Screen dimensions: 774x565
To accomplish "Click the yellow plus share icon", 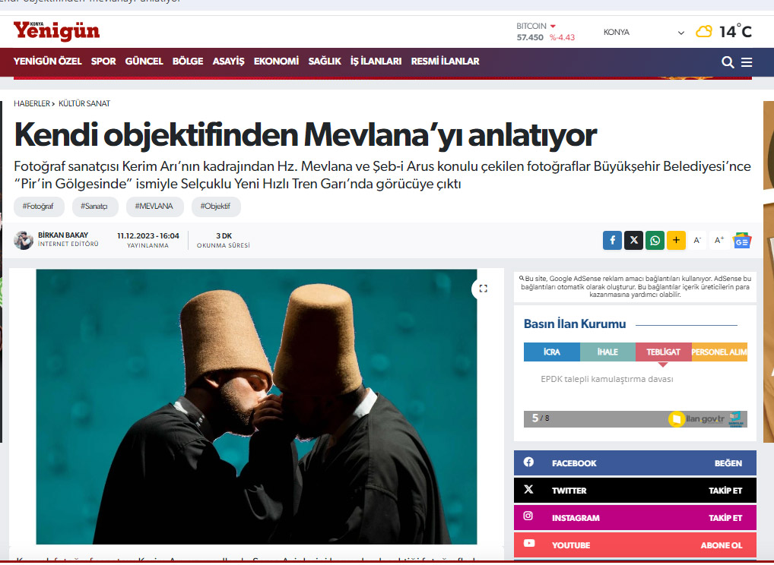I will (676, 241).
